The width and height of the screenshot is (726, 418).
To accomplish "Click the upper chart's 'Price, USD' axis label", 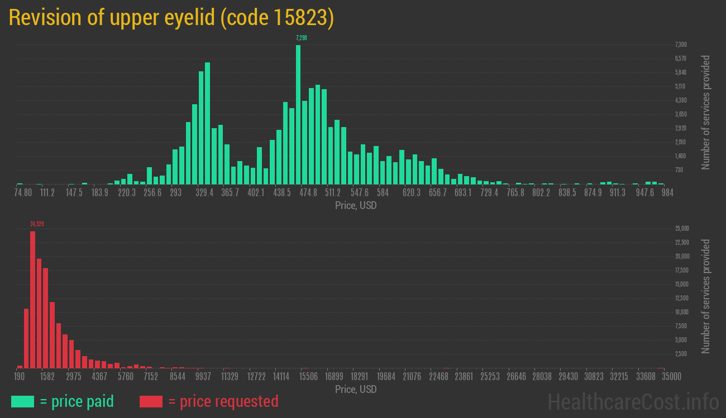I will tap(355, 205).
